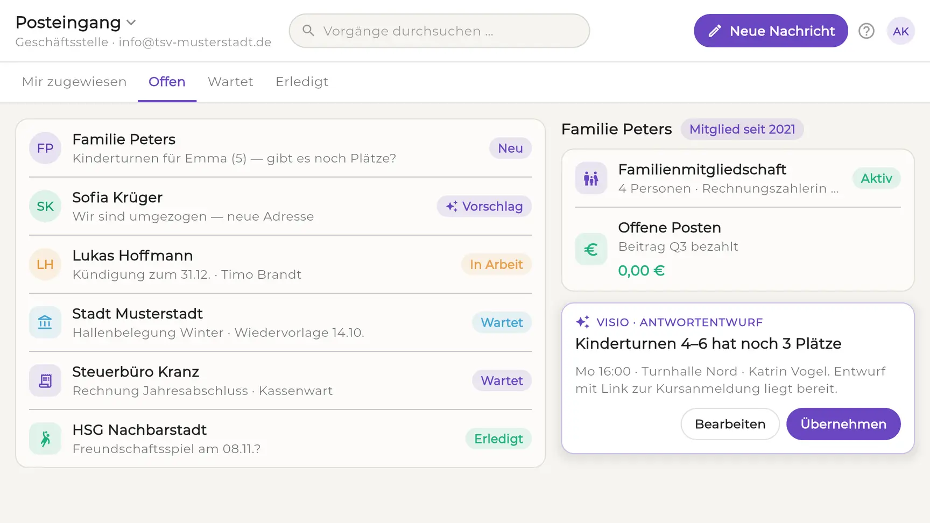Click the euro icon beside Offene Posten
The image size is (930, 523).
point(591,249)
